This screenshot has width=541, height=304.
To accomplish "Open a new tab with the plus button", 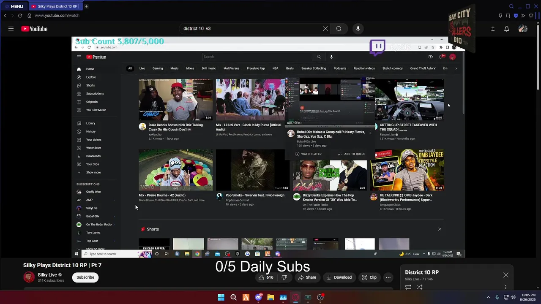I will pyautogui.click(x=86, y=6).
